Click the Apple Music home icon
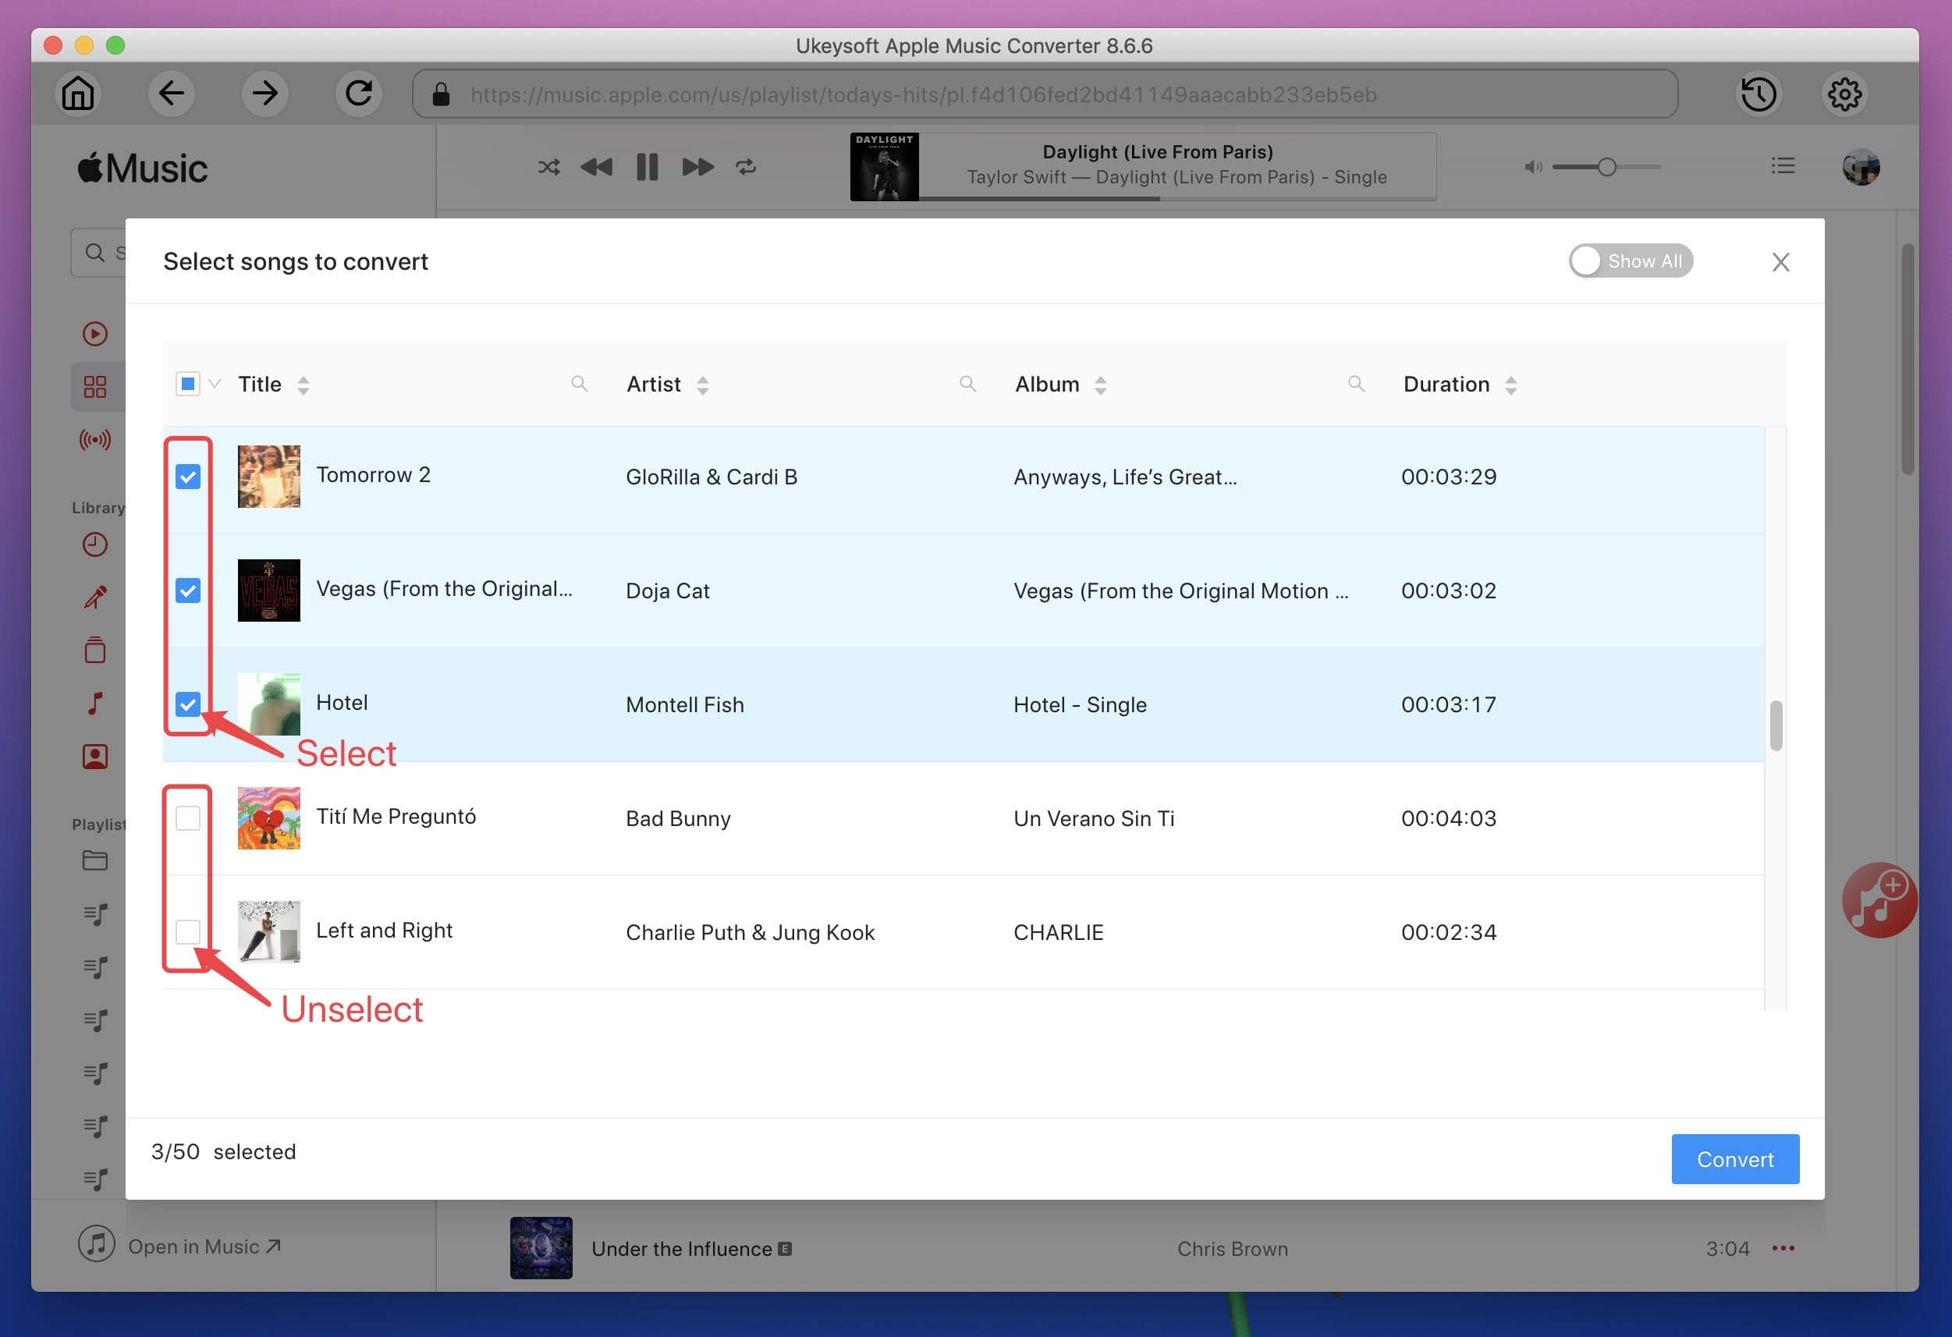Image resolution: width=1952 pixels, height=1337 pixels. pos(77,92)
